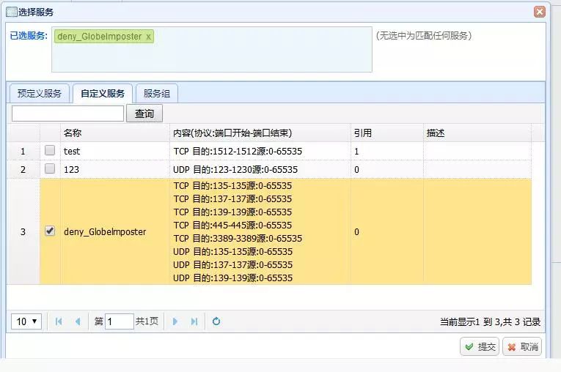Close the 选择服务 dialog

[x=540, y=12]
